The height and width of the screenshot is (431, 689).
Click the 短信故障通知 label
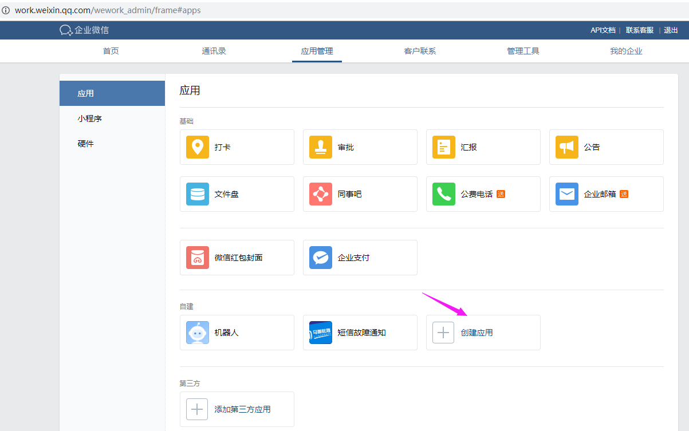[x=362, y=333]
